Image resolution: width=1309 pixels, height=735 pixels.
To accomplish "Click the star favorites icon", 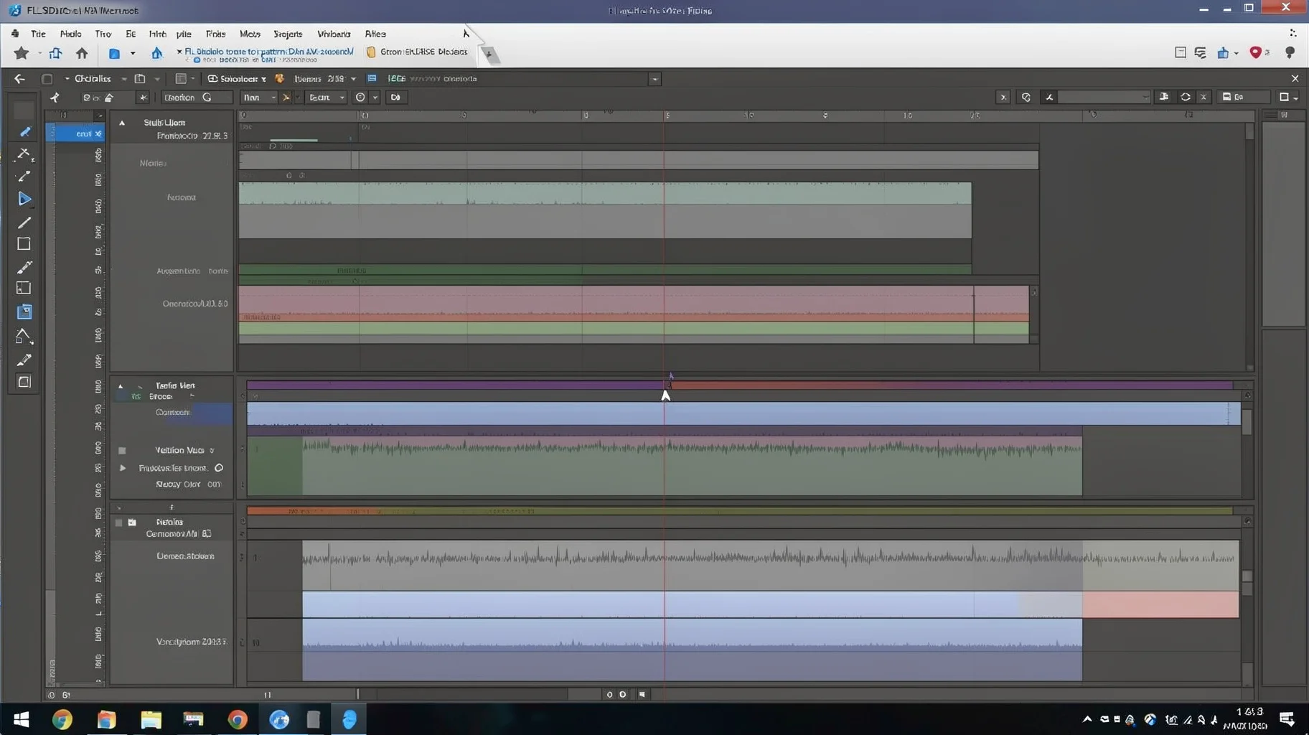I will click(22, 53).
